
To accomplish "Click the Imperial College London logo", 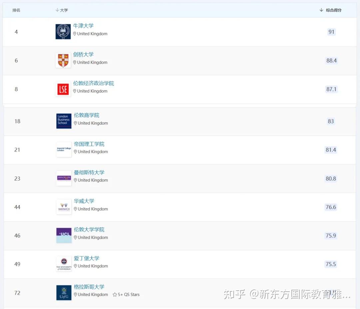I will pyautogui.click(x=63, y=150).
